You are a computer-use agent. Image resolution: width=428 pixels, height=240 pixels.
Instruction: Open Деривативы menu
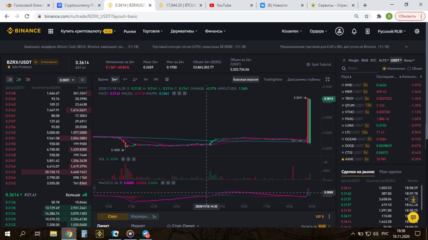click(x=184, y=31)
